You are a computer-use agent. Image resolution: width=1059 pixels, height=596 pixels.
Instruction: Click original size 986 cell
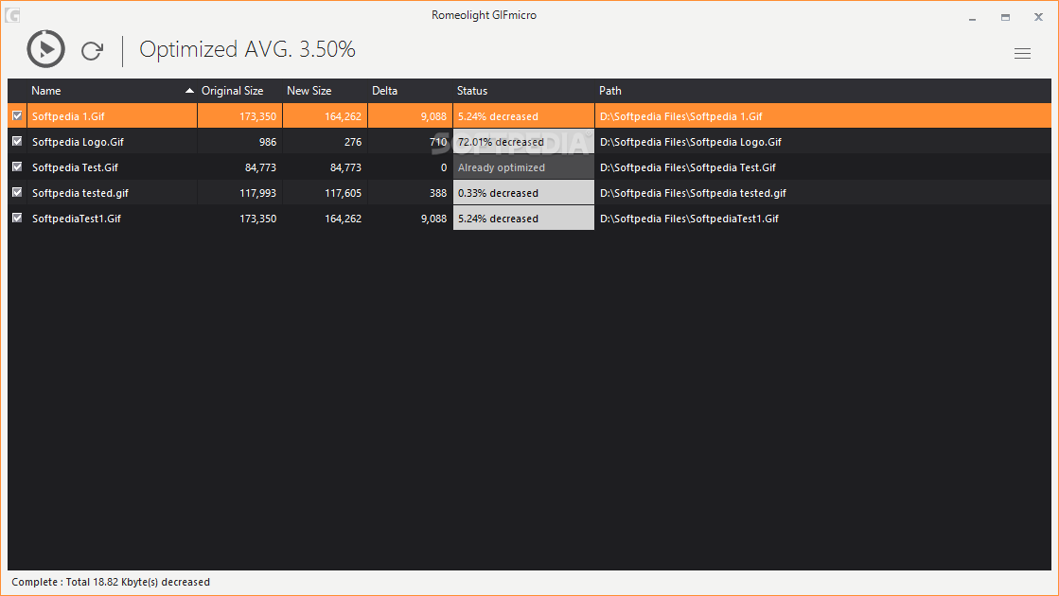click(x=268, y=142)
